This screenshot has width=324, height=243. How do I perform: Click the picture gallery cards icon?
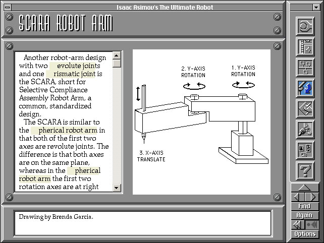pos(305,150)
